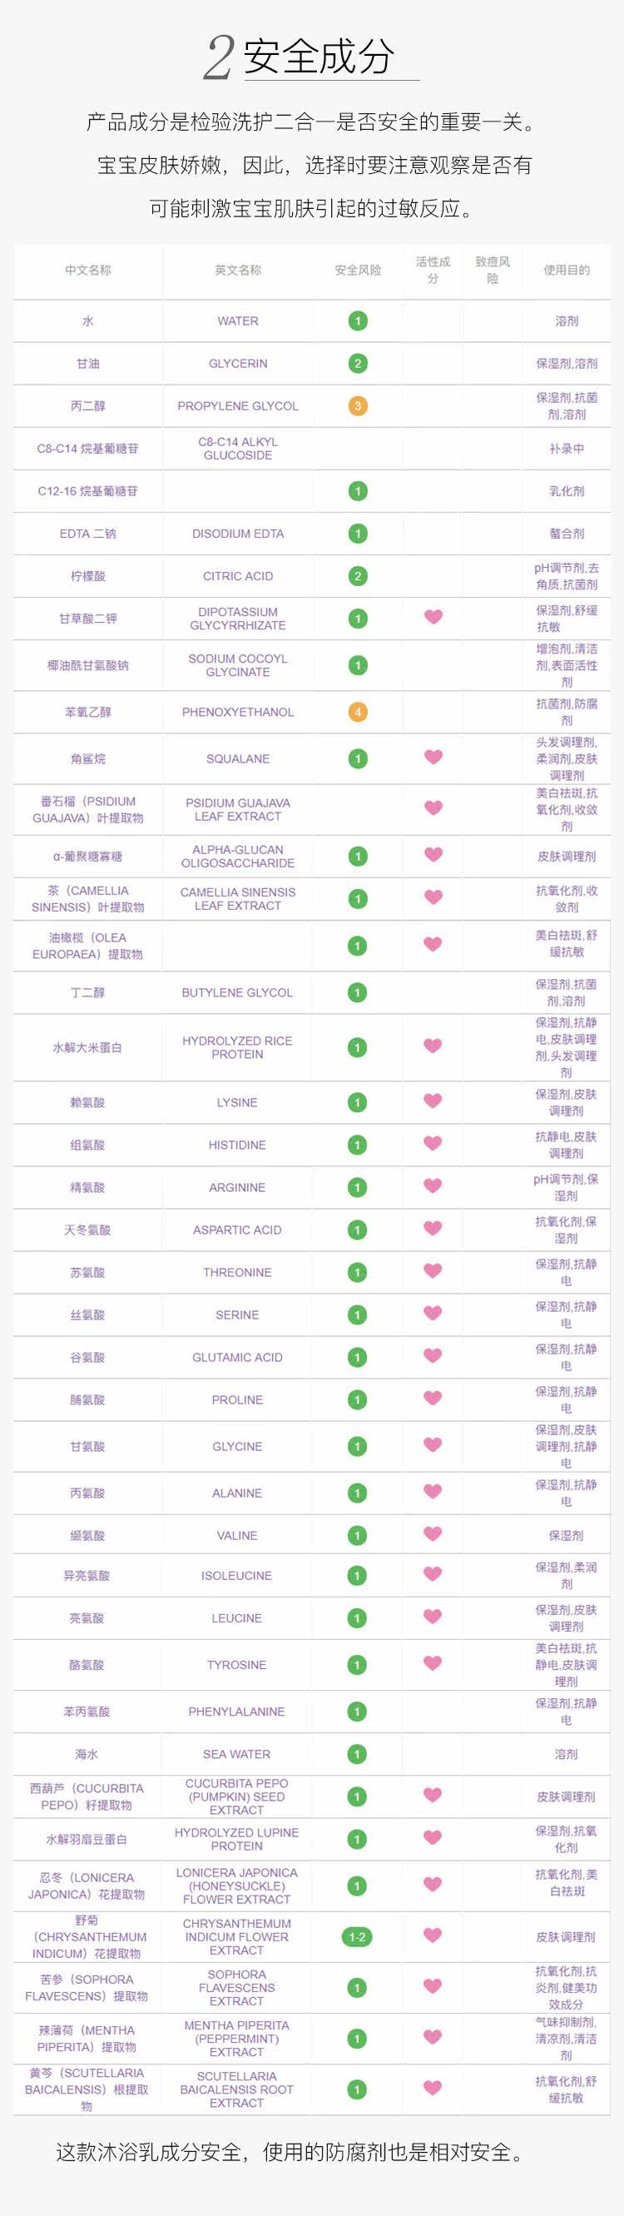This screenshot has height=2216, width=624.
Task: Click the pink heart in the Squalane row
Action: [x=433, y=757]
